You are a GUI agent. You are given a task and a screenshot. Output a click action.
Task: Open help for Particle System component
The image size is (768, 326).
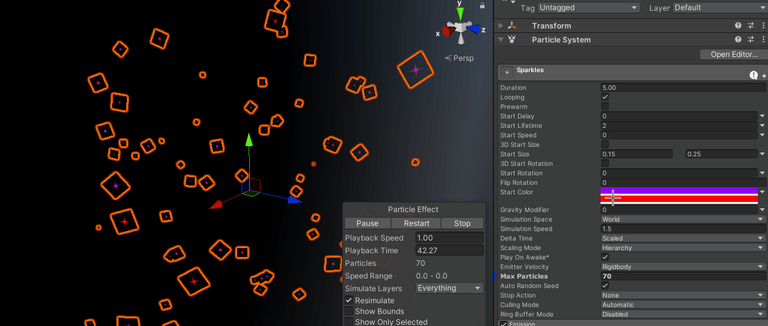click(738, 40)
